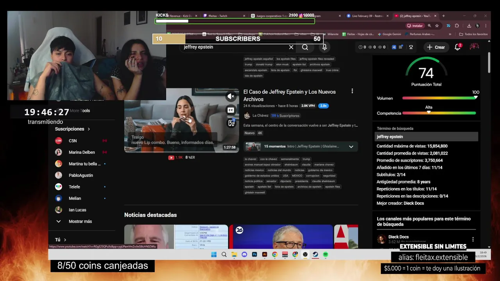Open the Bill Gates news thumbnail
The width and height of the screenshot is (500, 281).
pos(281,237)
